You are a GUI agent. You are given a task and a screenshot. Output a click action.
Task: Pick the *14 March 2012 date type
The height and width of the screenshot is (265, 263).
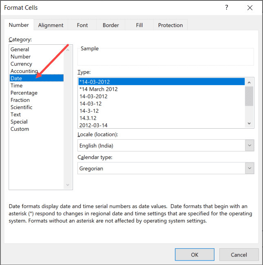99,89
